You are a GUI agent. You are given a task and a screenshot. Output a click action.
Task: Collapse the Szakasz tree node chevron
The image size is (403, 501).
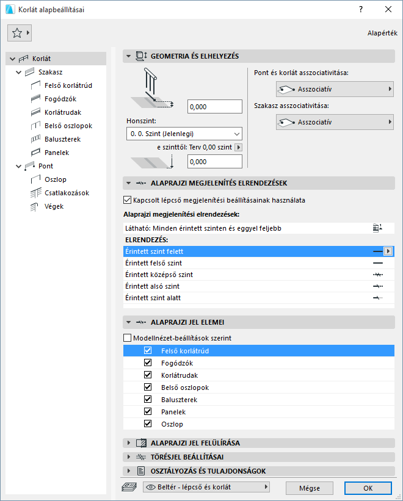pyautogui.click(x=19, y=72)
